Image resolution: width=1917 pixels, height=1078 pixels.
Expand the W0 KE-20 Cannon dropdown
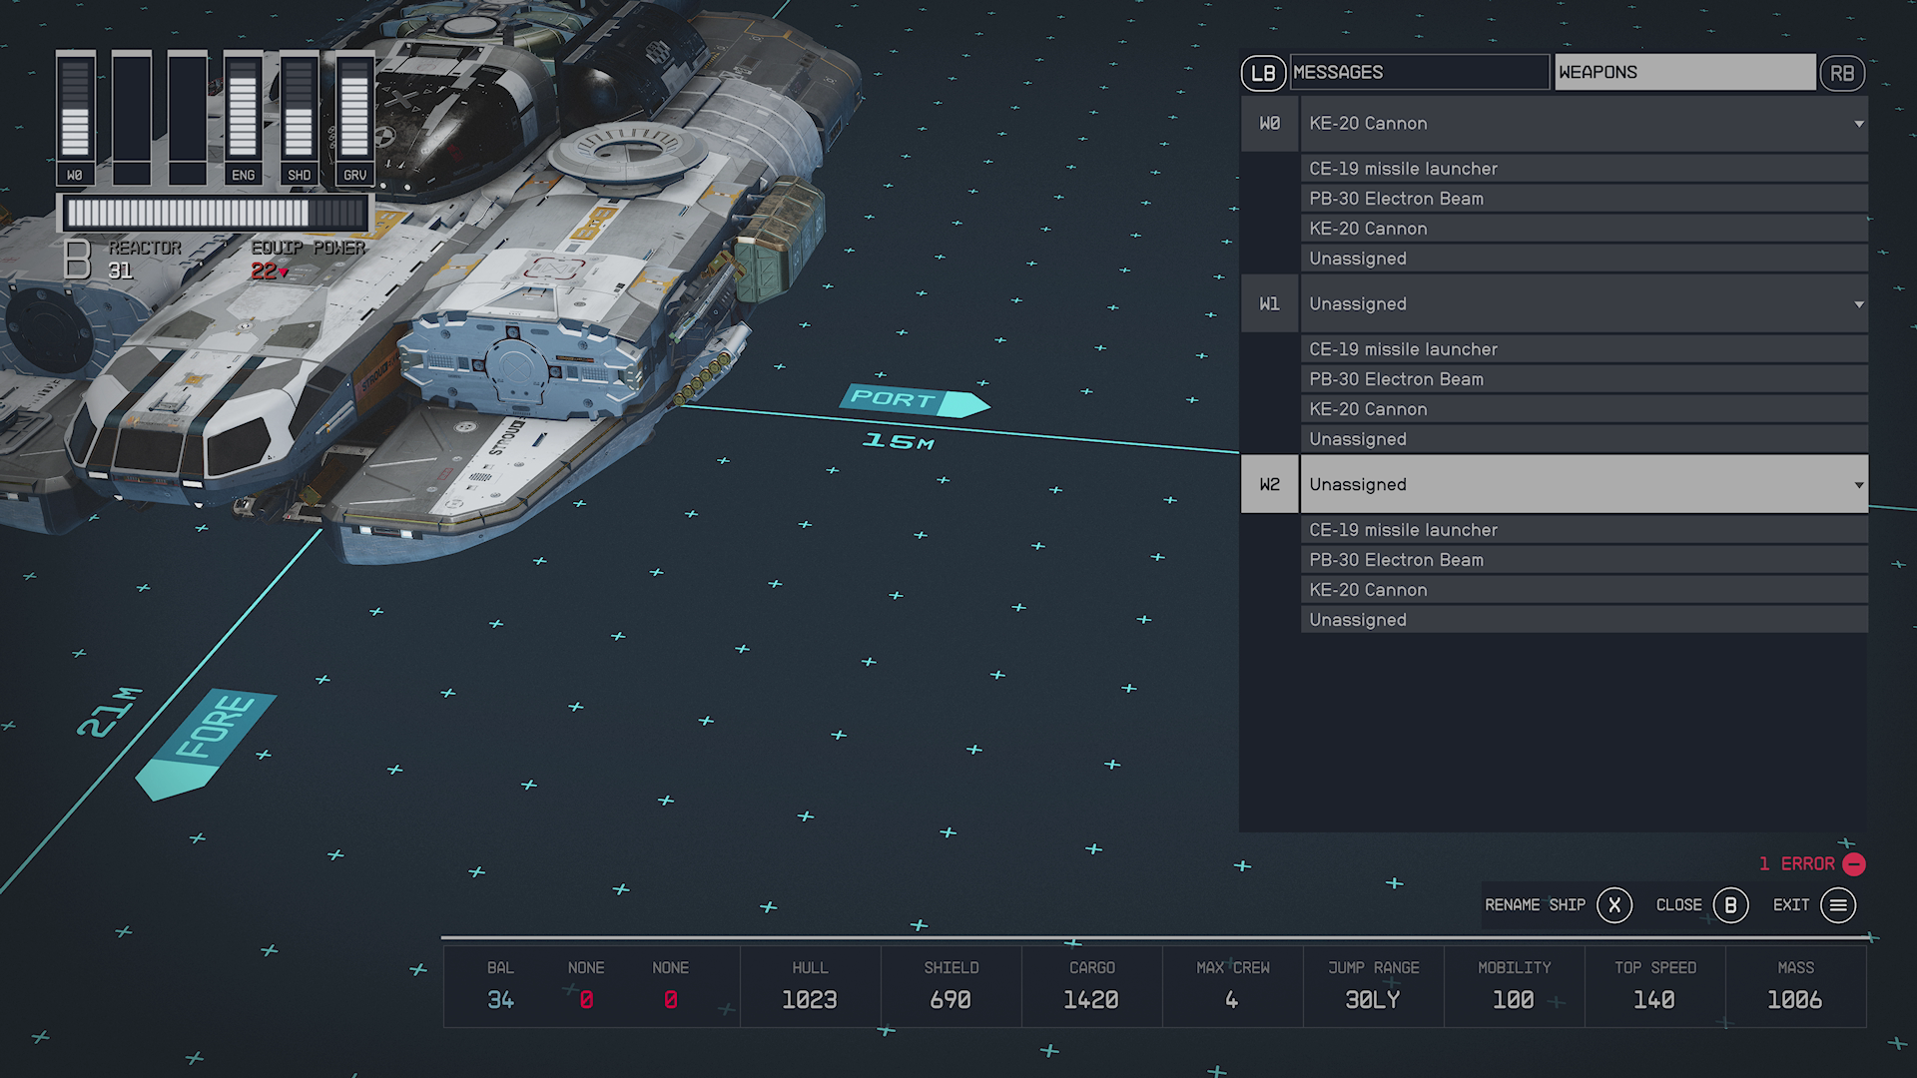1583,124
